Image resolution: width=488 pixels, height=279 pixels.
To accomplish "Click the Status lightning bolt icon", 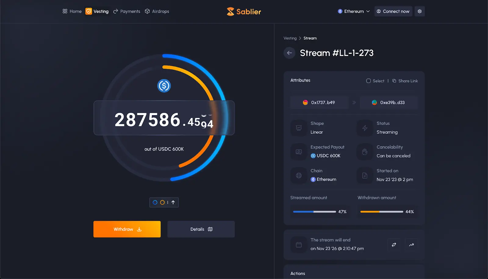I will 365,128.
